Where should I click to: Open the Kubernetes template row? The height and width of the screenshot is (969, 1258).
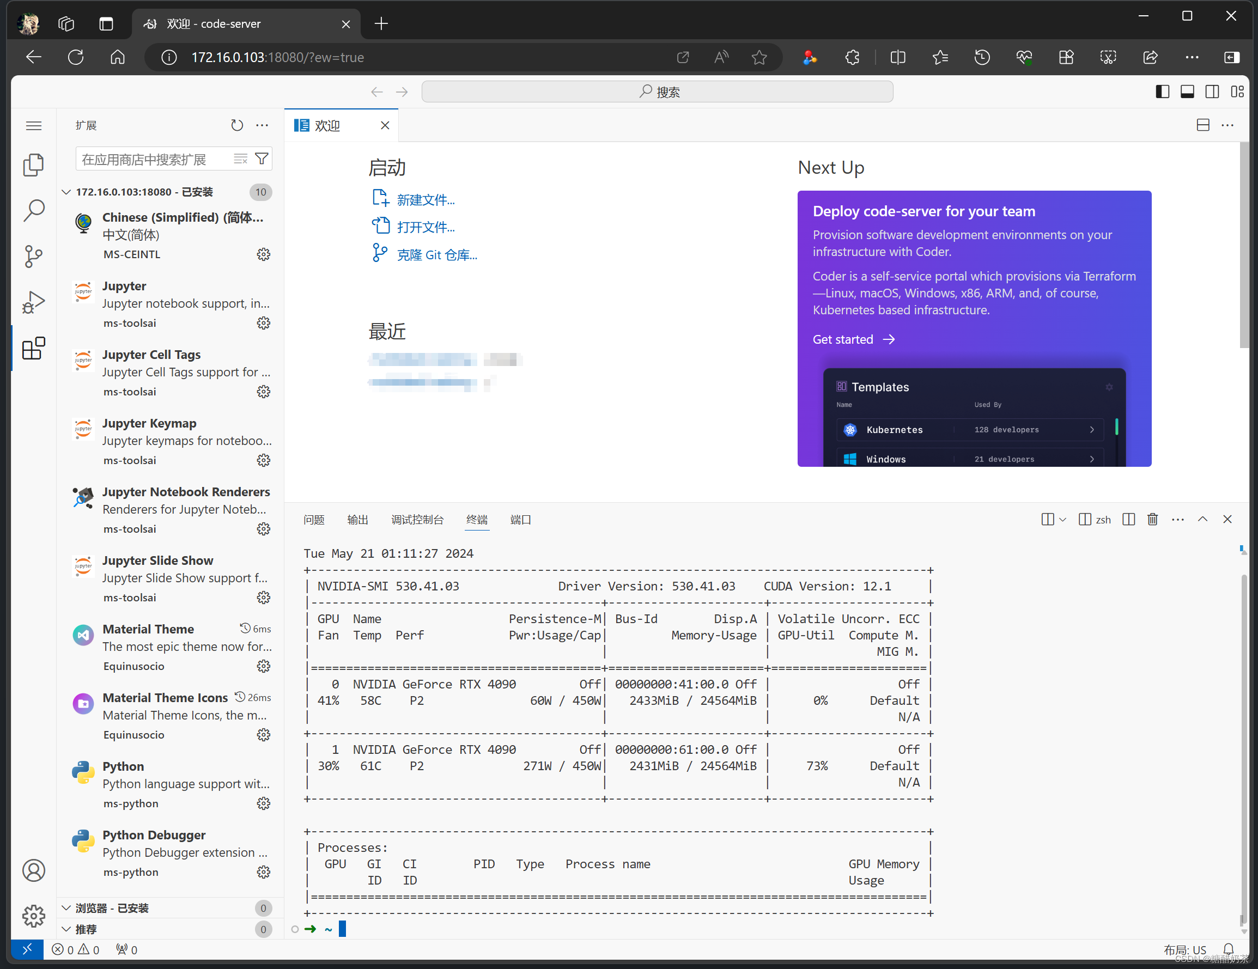[970, 430]
